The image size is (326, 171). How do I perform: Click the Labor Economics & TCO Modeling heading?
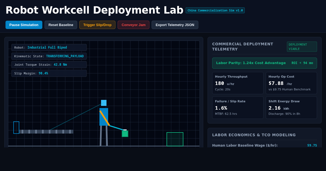[254, 135]
